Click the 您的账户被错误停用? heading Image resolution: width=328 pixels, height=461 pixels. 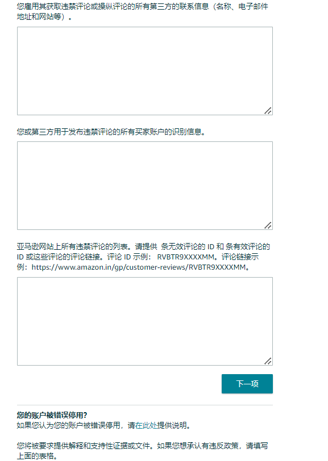pos(52,415)
